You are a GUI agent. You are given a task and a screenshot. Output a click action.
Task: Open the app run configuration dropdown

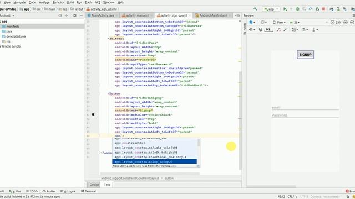271,9
